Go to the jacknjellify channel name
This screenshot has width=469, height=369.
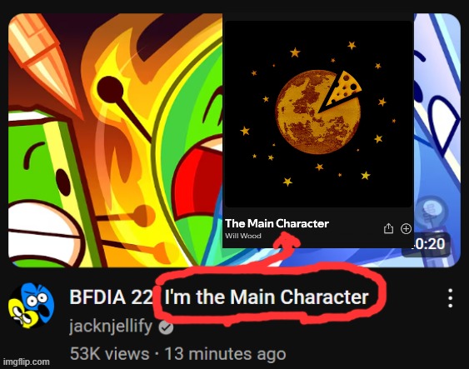[111, 327]
